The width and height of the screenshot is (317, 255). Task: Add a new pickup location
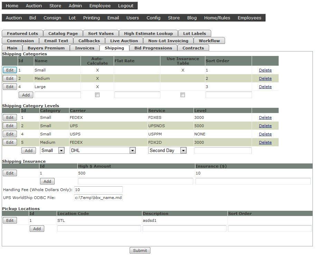(37, 228)
